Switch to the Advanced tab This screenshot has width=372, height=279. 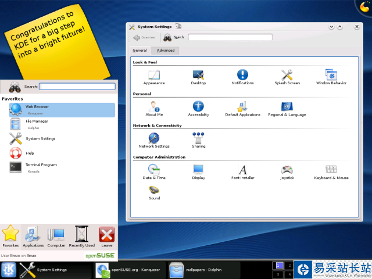(x=166, y=51)
